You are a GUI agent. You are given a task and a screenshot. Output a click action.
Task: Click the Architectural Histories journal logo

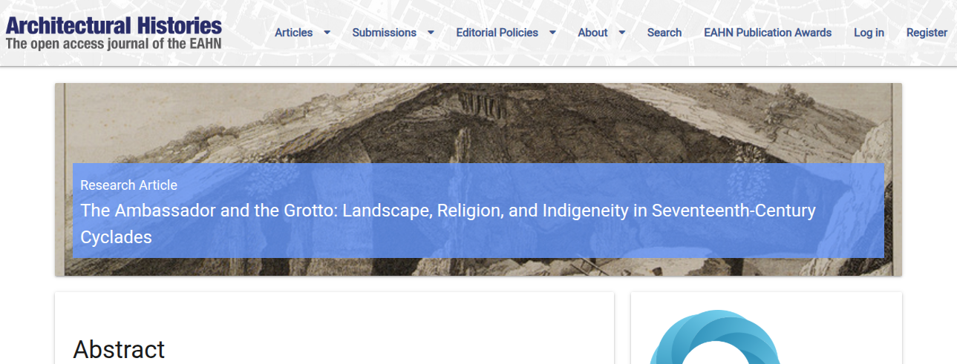(x=114, y=33)
